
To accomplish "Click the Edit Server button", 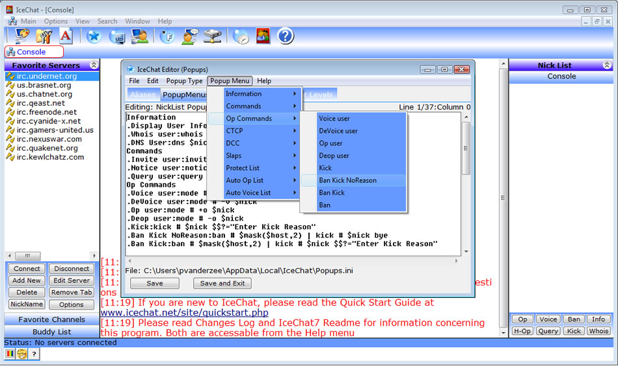I will [x=72, y=280].
